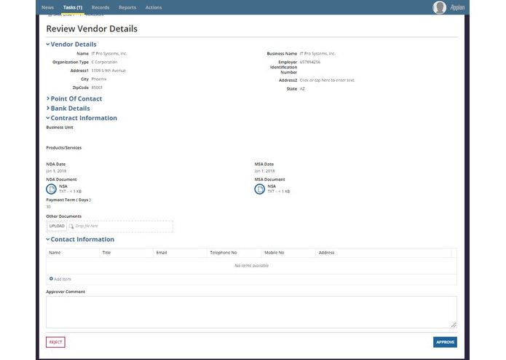Go to the News tab

(47, 7)
